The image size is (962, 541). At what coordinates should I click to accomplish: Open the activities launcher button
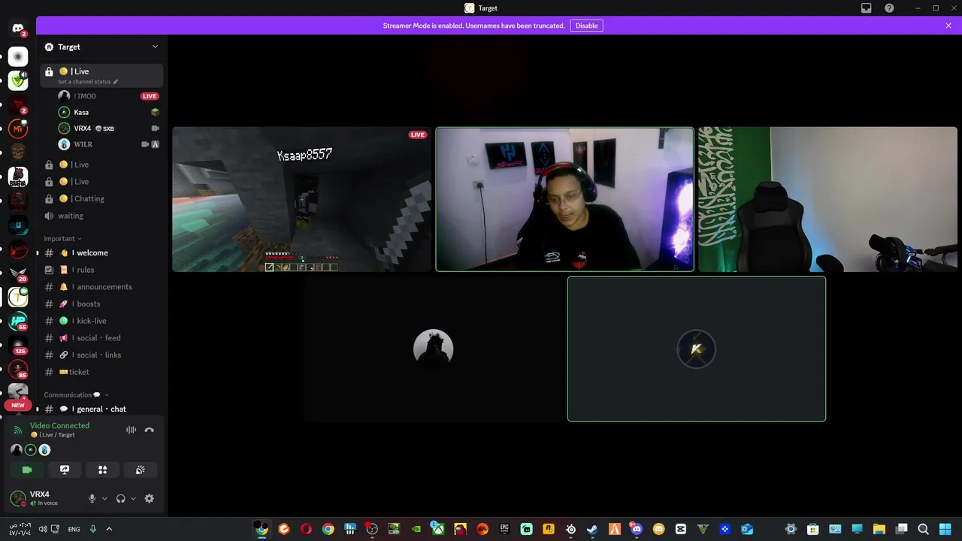102,470
